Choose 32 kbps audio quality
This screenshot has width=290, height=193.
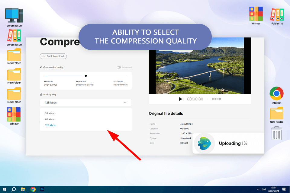click(x=50, y=113)
